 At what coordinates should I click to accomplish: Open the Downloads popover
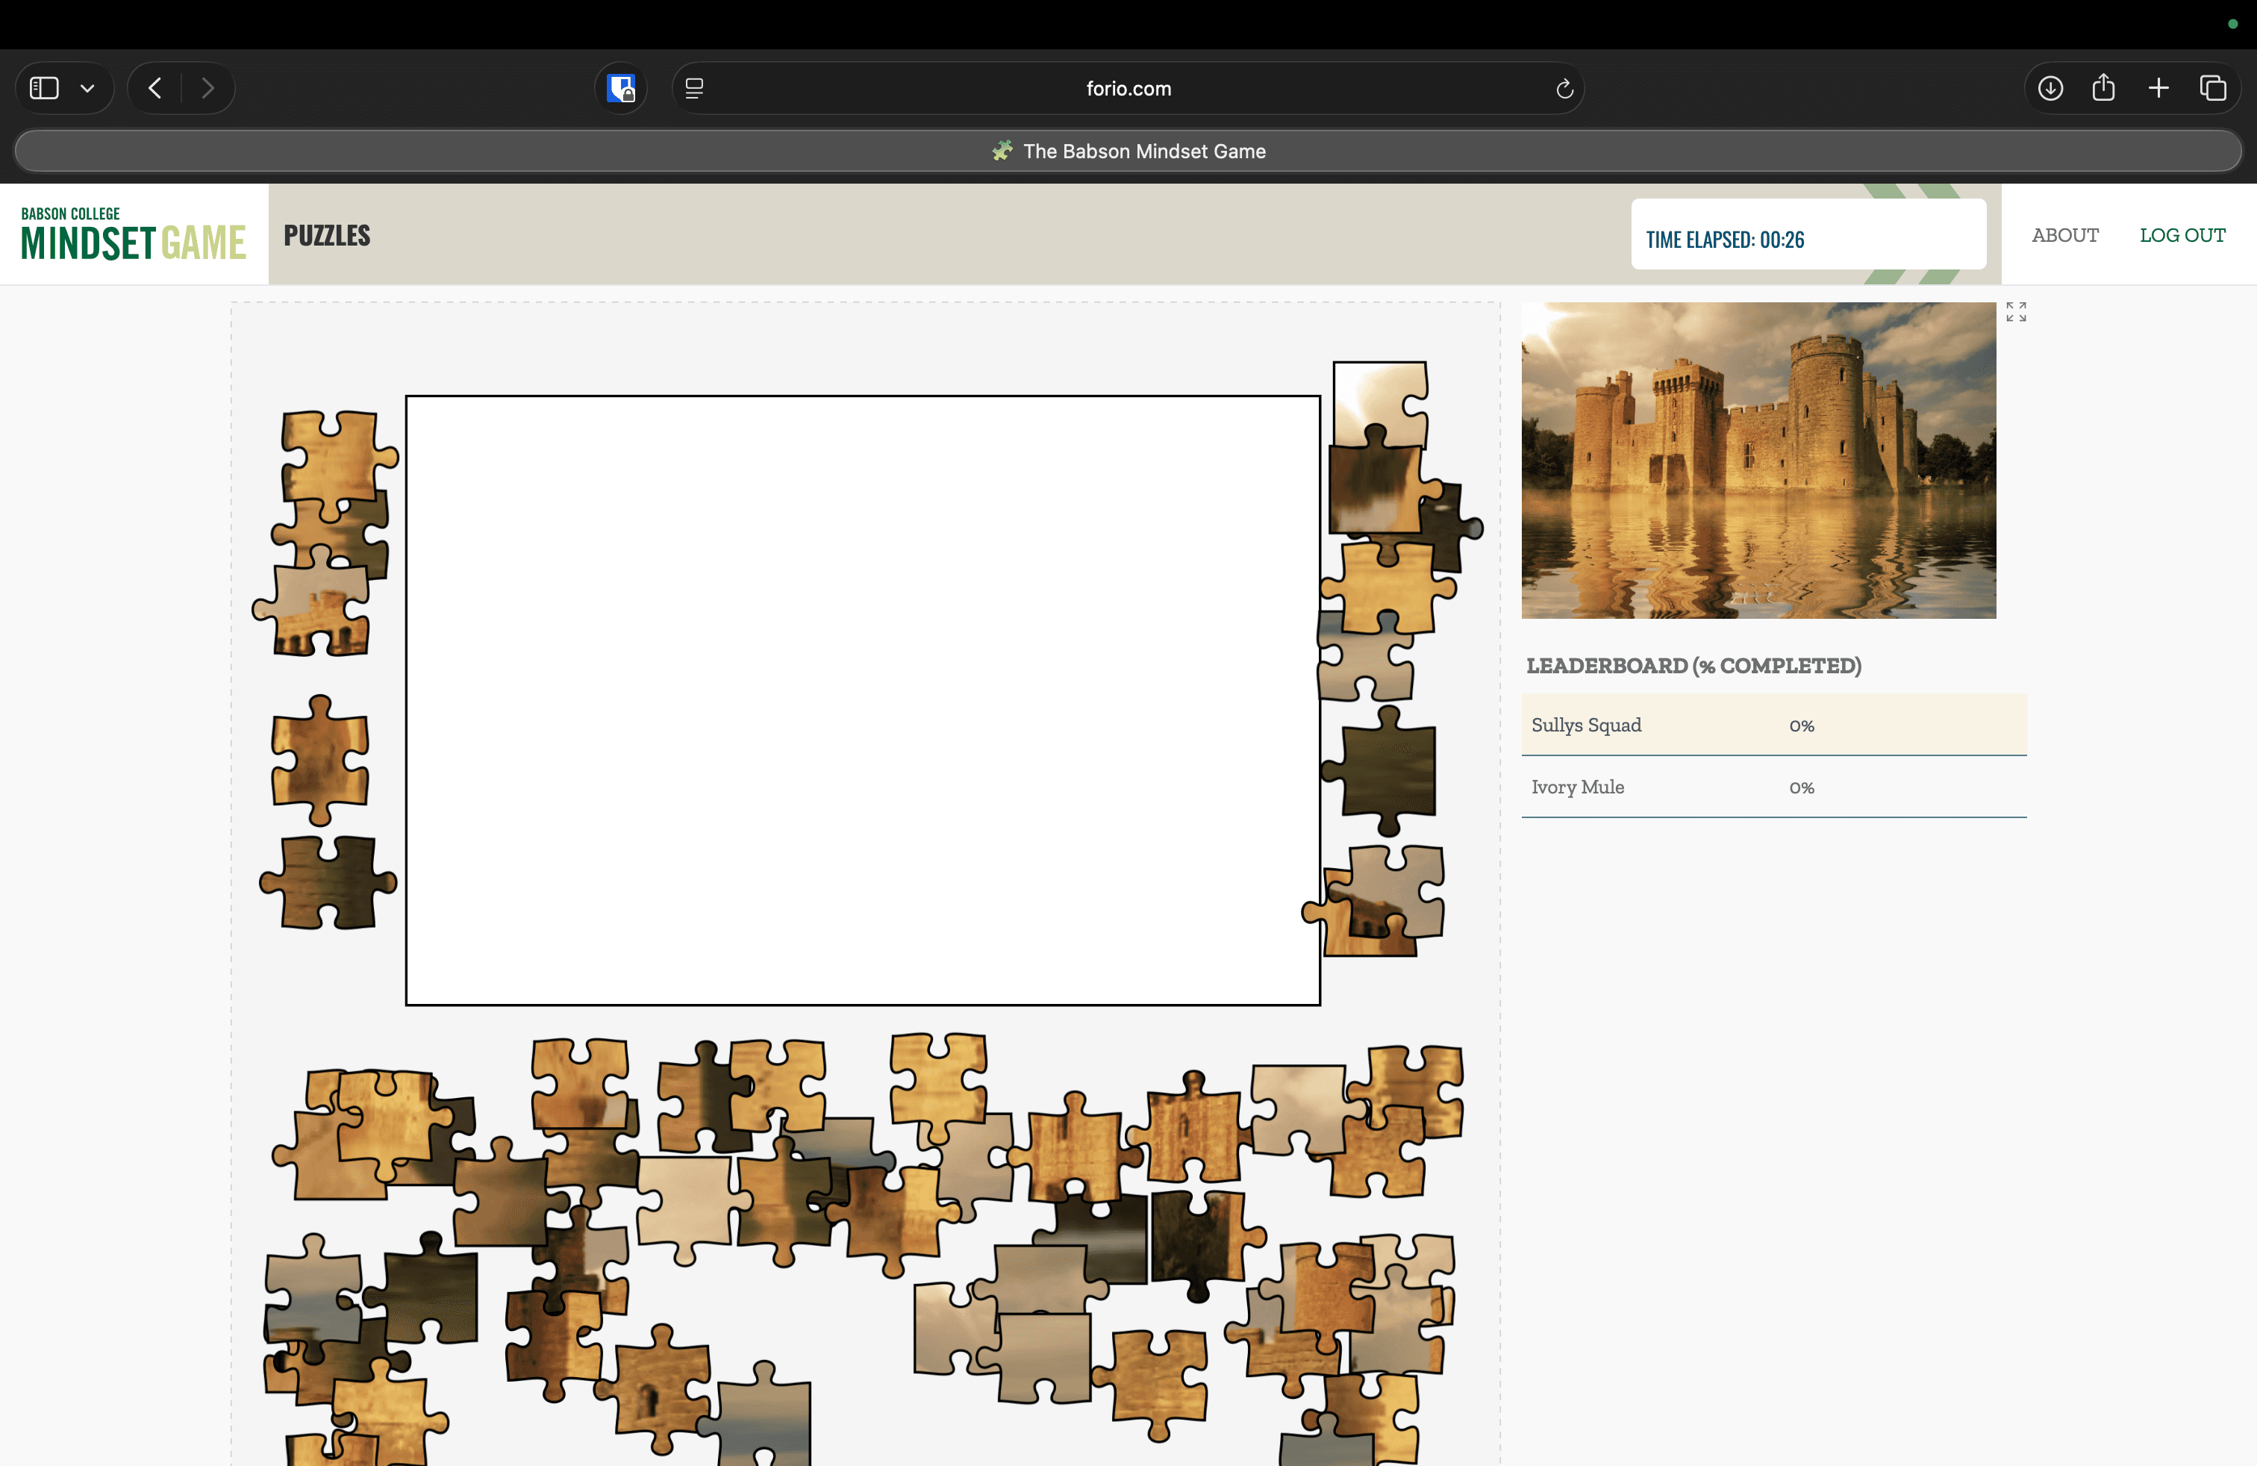click(2050, 87)
